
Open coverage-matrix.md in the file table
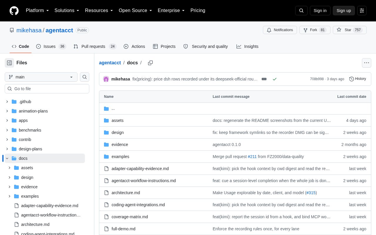coord(130,217)
